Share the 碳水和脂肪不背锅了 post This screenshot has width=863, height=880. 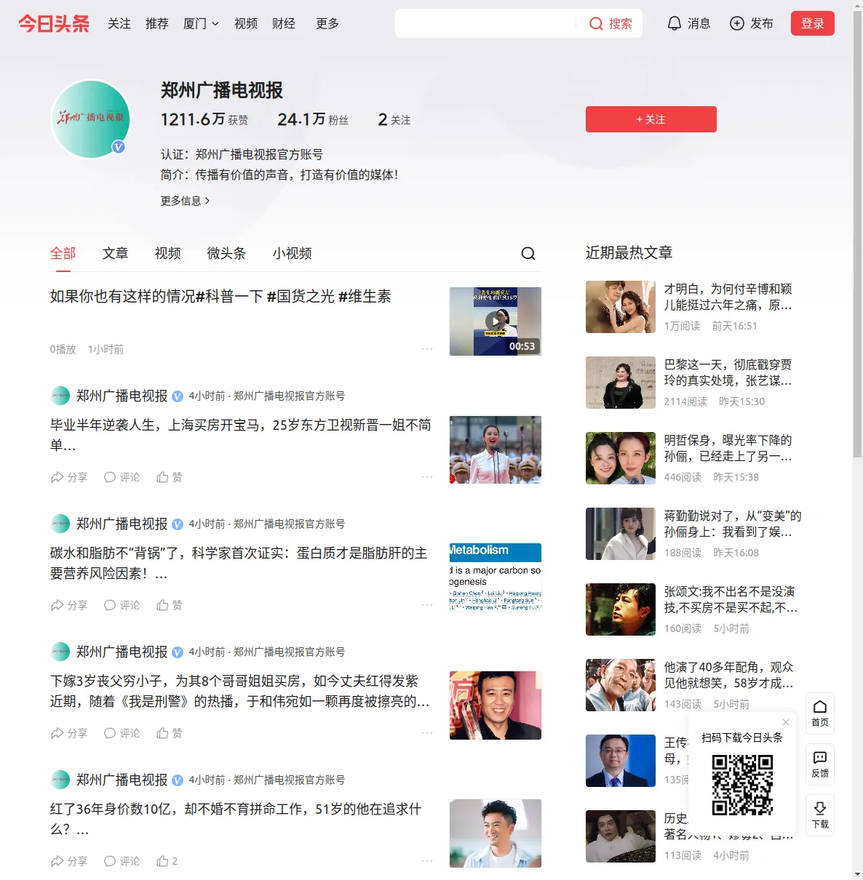[x=69, y=605]
